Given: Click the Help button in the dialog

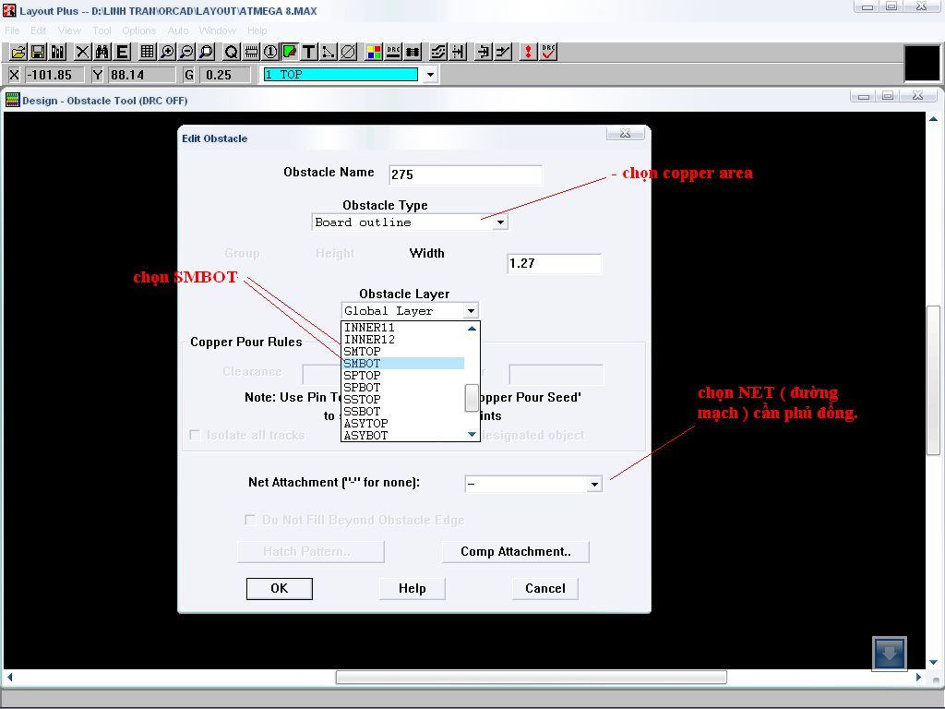Looking at the screenshot, I should point(413,588).
